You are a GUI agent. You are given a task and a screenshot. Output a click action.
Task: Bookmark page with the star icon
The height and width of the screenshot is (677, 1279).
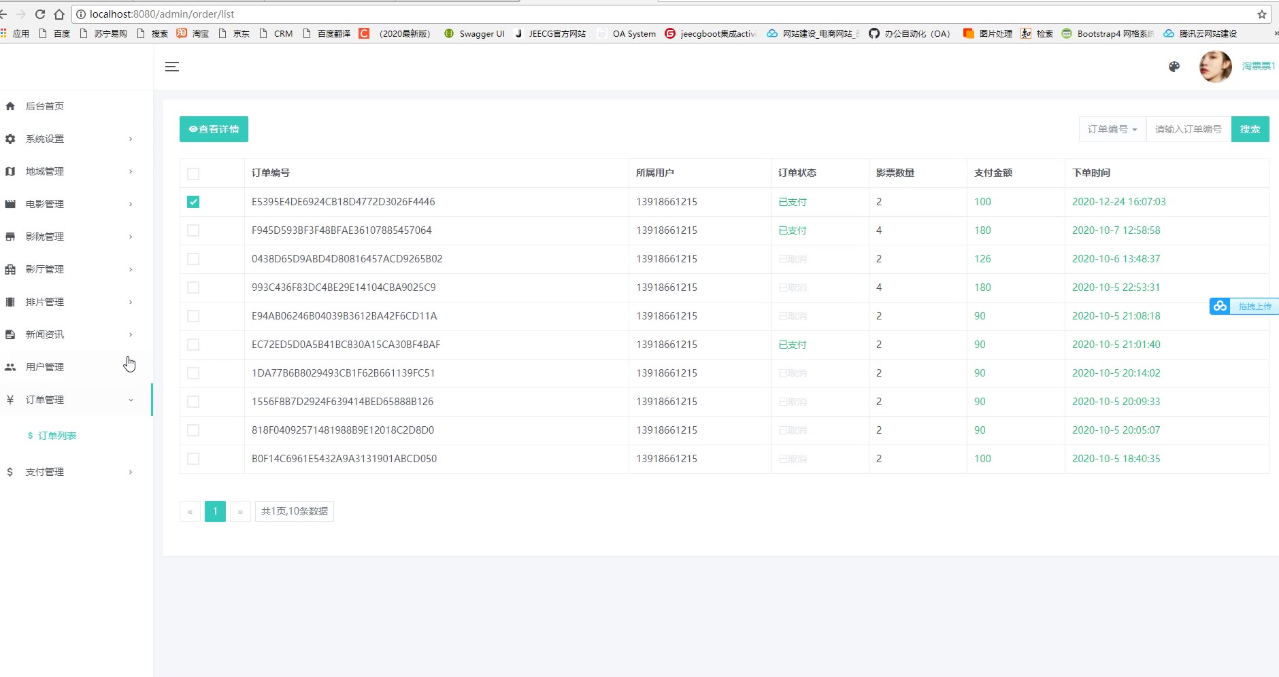coord(1261,14)
